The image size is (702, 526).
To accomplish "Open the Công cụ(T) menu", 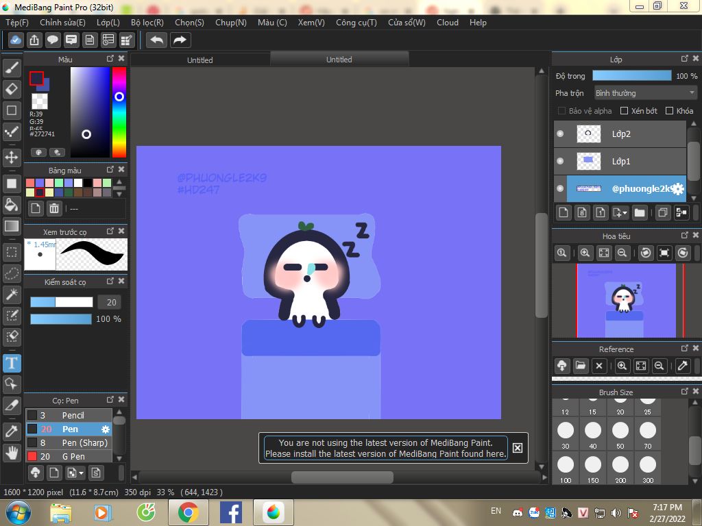I will pyautogui.click(x=356, y=23).
